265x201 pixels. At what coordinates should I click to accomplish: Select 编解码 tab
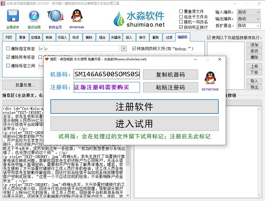click(x=183, y=37)
